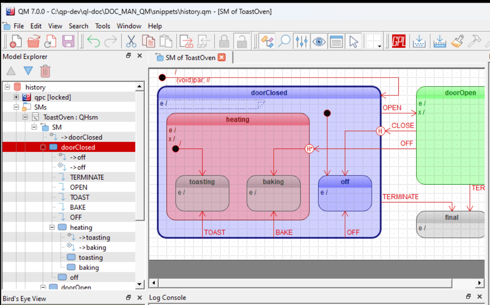Click the build hammer icon

474,41
